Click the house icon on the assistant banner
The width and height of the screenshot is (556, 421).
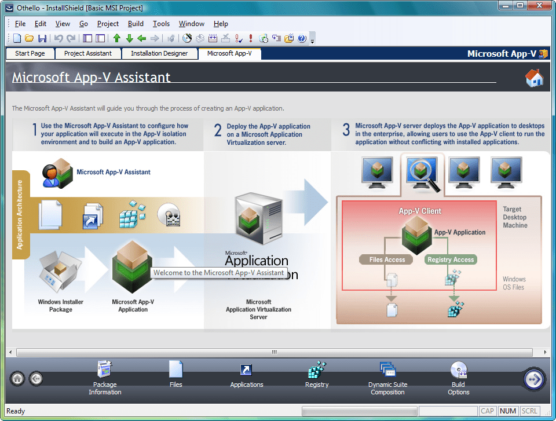(x=533, y=78)
